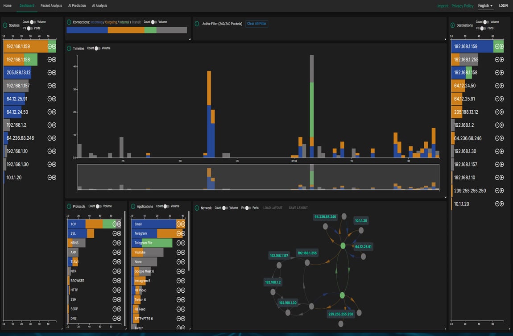Image resolution: width=513 pixels, height=336 pixels.
Task: Click the plus icon for destination 64.12.24.50
Action: (501, 86)
